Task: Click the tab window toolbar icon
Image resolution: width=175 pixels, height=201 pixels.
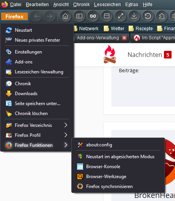Action: pos(107,16)
